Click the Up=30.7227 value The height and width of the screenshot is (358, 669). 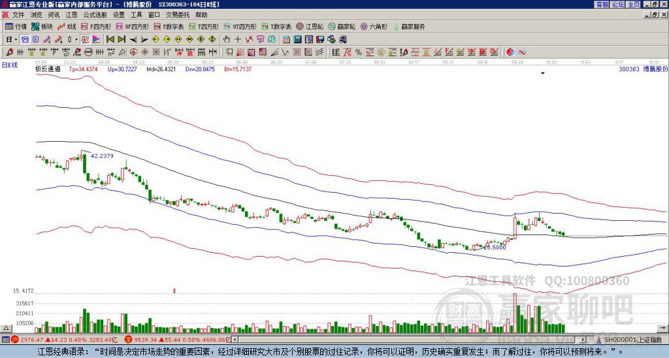(x=122, y=69)
